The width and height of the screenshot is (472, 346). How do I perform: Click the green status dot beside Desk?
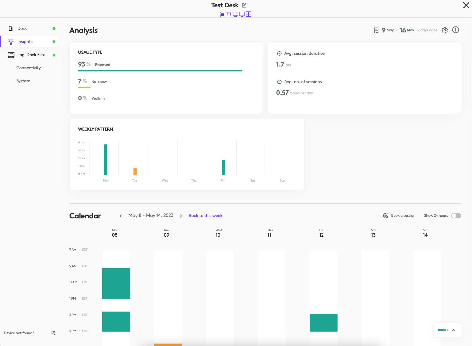pos(54,29)
